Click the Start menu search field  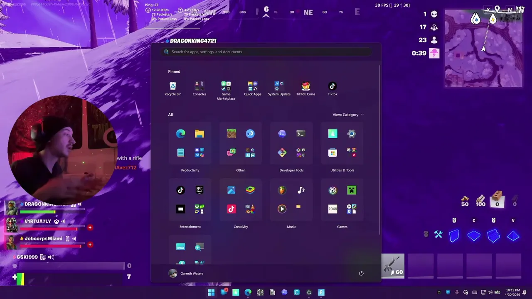pos(266,52)
